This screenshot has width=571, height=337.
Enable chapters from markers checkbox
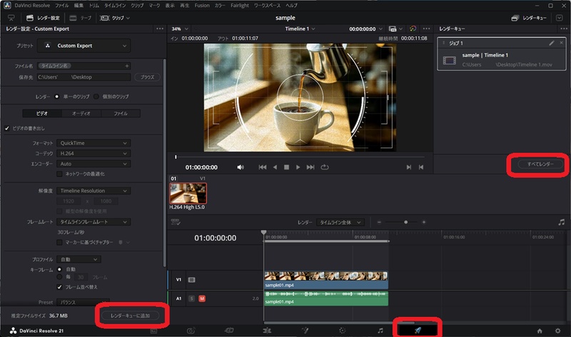point(59,242)
